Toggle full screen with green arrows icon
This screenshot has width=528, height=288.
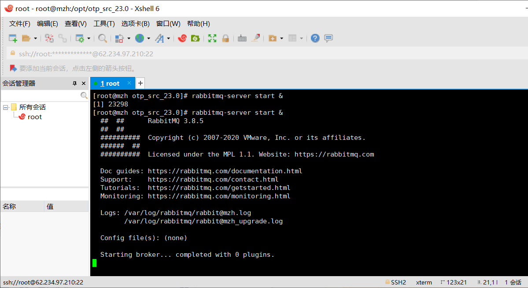(212, 38)
